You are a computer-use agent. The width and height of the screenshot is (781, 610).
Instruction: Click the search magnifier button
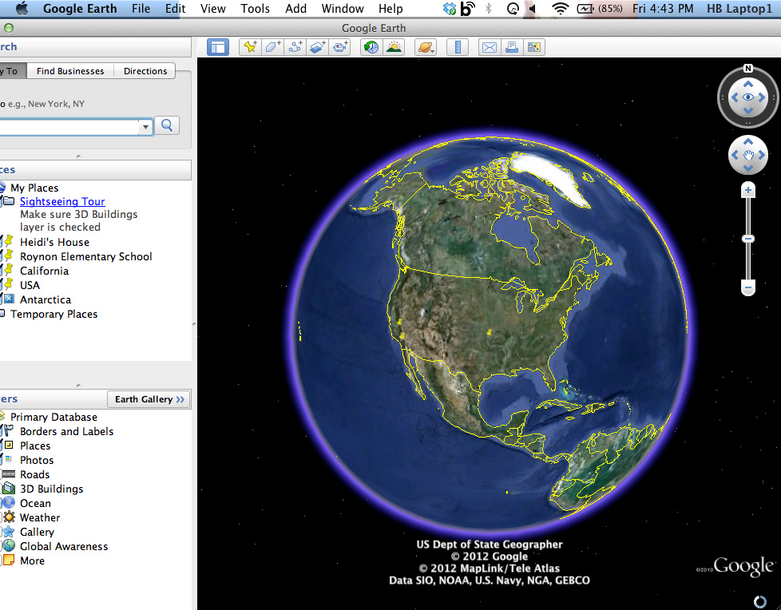pos(167,125)
